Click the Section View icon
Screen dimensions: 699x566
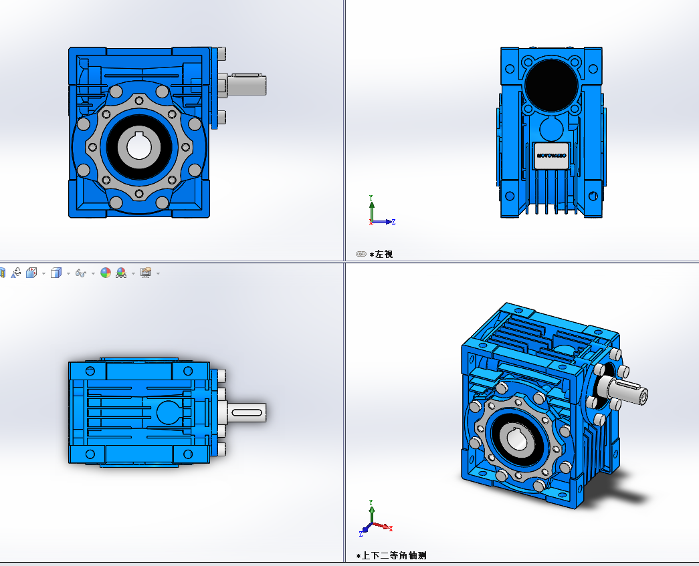coord(2,273)
